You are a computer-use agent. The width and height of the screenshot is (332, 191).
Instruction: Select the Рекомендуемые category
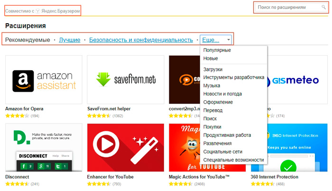pyautogui.click(x=28, y=40)
